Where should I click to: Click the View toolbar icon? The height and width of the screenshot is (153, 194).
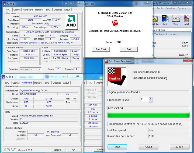pos(176,20)
